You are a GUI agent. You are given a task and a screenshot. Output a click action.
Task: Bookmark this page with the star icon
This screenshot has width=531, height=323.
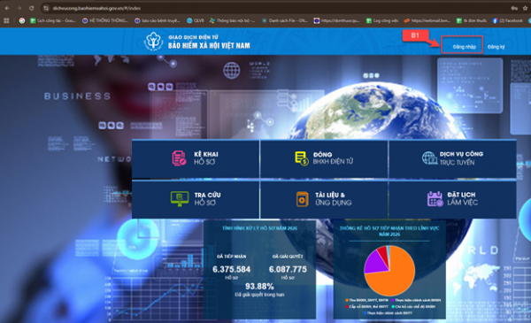pyautogui.click(x=526, y=8)
